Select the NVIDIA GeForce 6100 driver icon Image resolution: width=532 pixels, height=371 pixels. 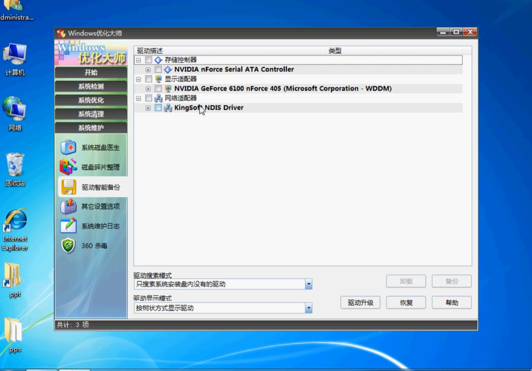(168, 89)
